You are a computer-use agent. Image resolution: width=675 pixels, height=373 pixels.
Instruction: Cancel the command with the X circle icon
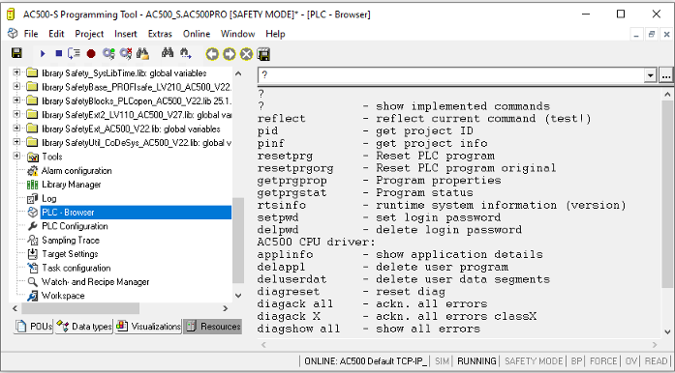pyautogui.click(x=246, y=54)
